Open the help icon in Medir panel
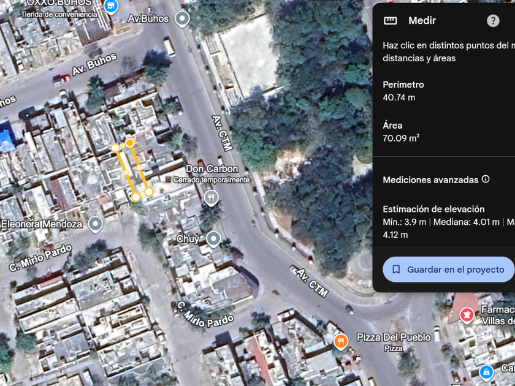Viewport: 515px width, 386px height. 493,21
